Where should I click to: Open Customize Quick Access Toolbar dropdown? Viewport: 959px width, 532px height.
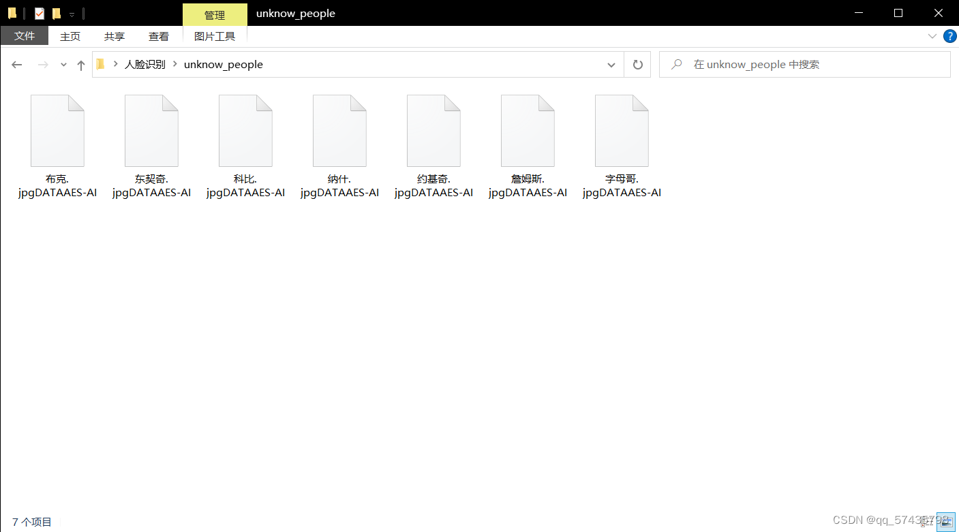coord(72,14)
